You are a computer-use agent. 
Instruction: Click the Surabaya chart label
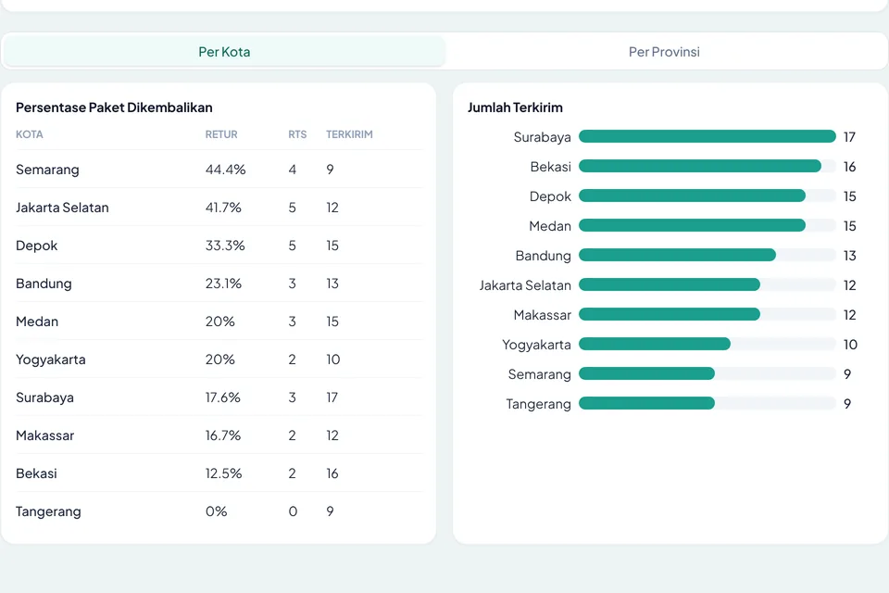[x=542, y=137]
